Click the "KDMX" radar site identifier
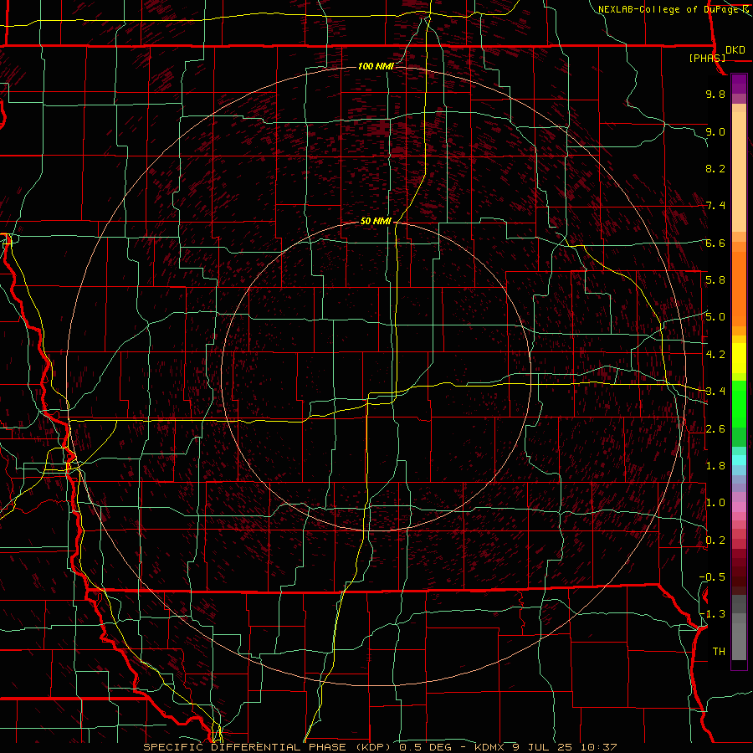This screenshot has width=753, height=753. coord(489,747)
